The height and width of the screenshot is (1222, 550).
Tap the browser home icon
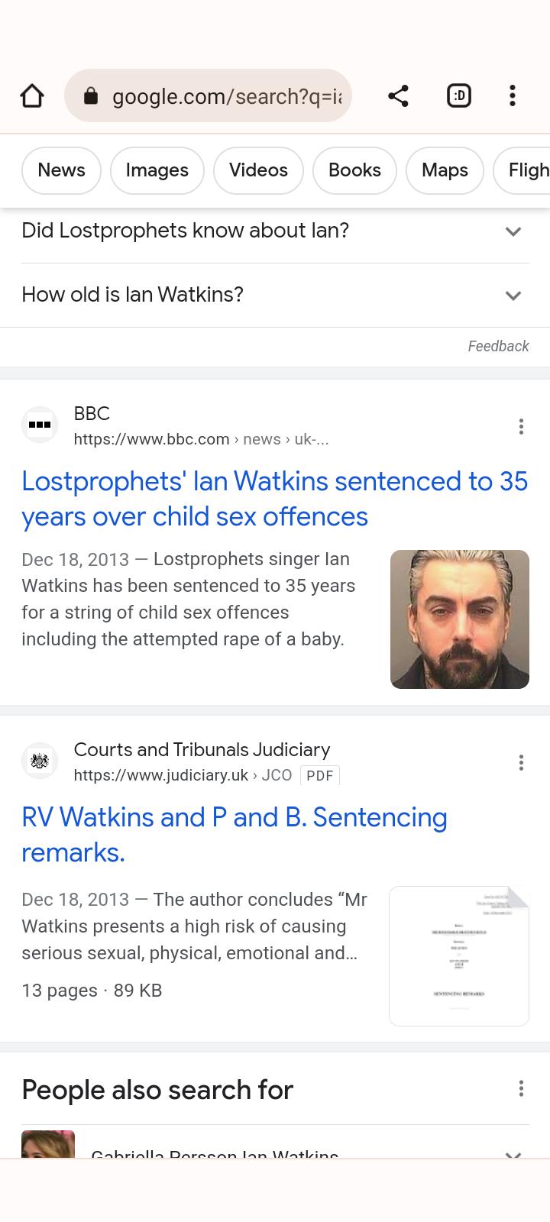(32, 96)
